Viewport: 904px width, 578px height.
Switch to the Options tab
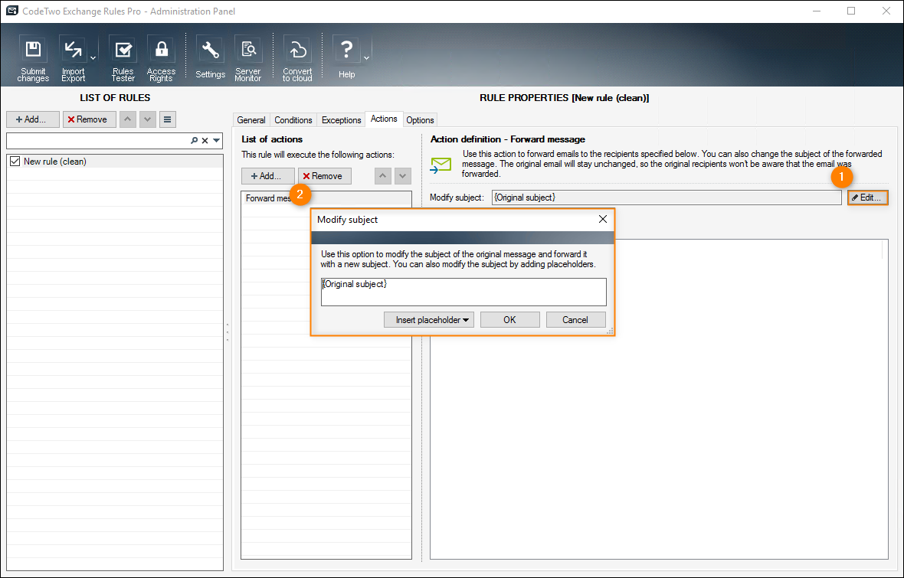click(x=421, y=120)
